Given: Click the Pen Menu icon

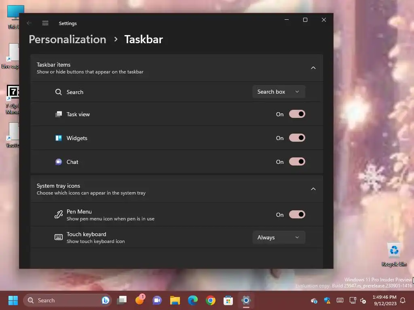Looking at the screenshot, I should (59, 215).
